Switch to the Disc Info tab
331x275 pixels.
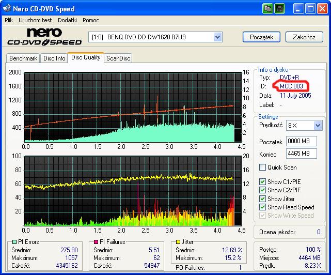(x=54, y=58)
